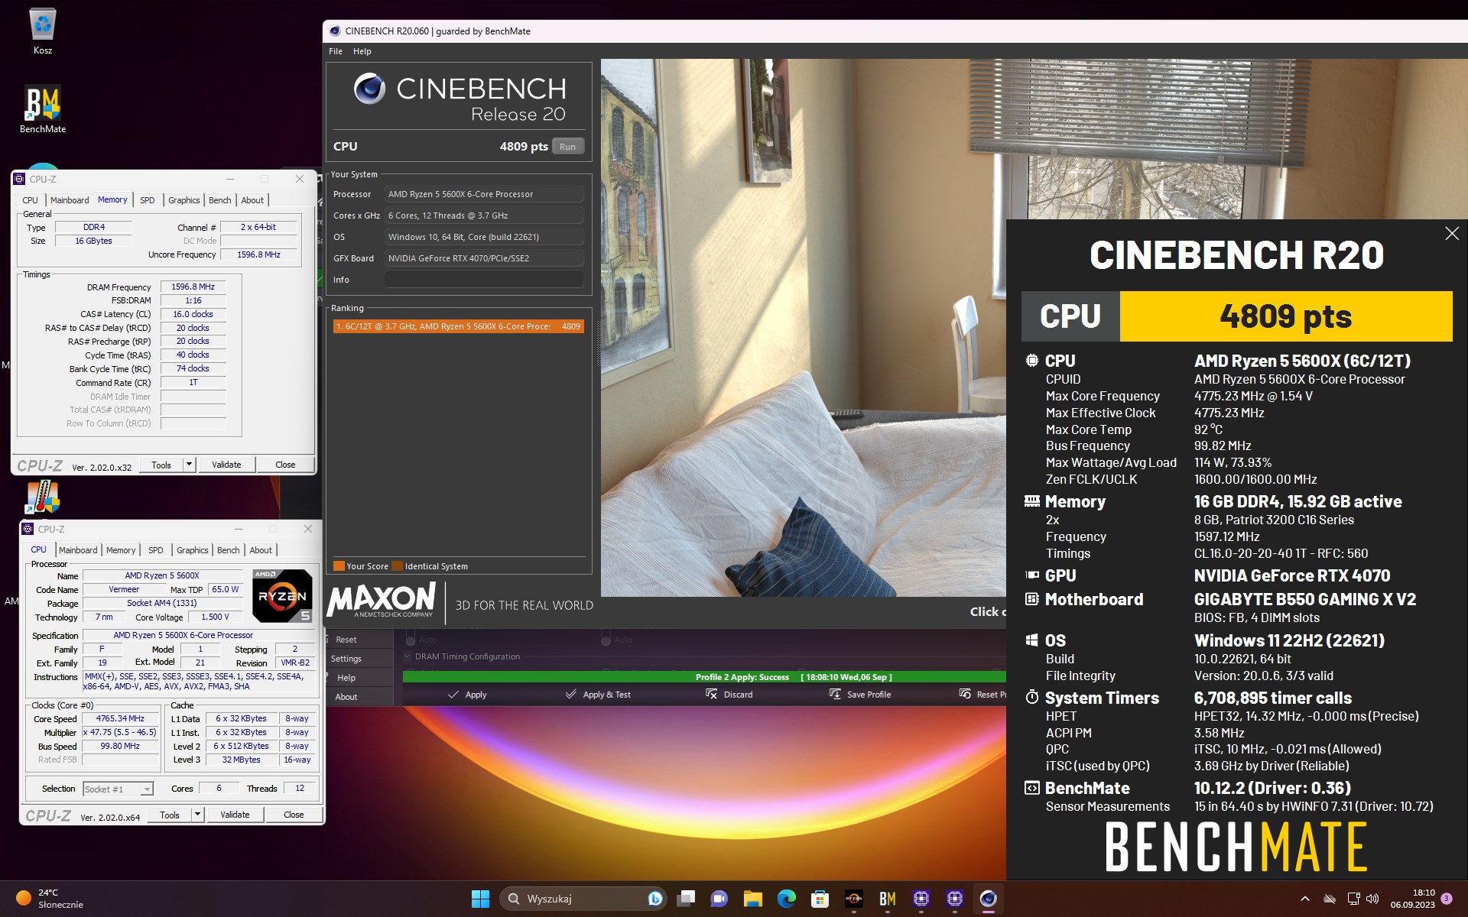Open Task View in the taskbar

pyautogui.click(x=686, y=899)
